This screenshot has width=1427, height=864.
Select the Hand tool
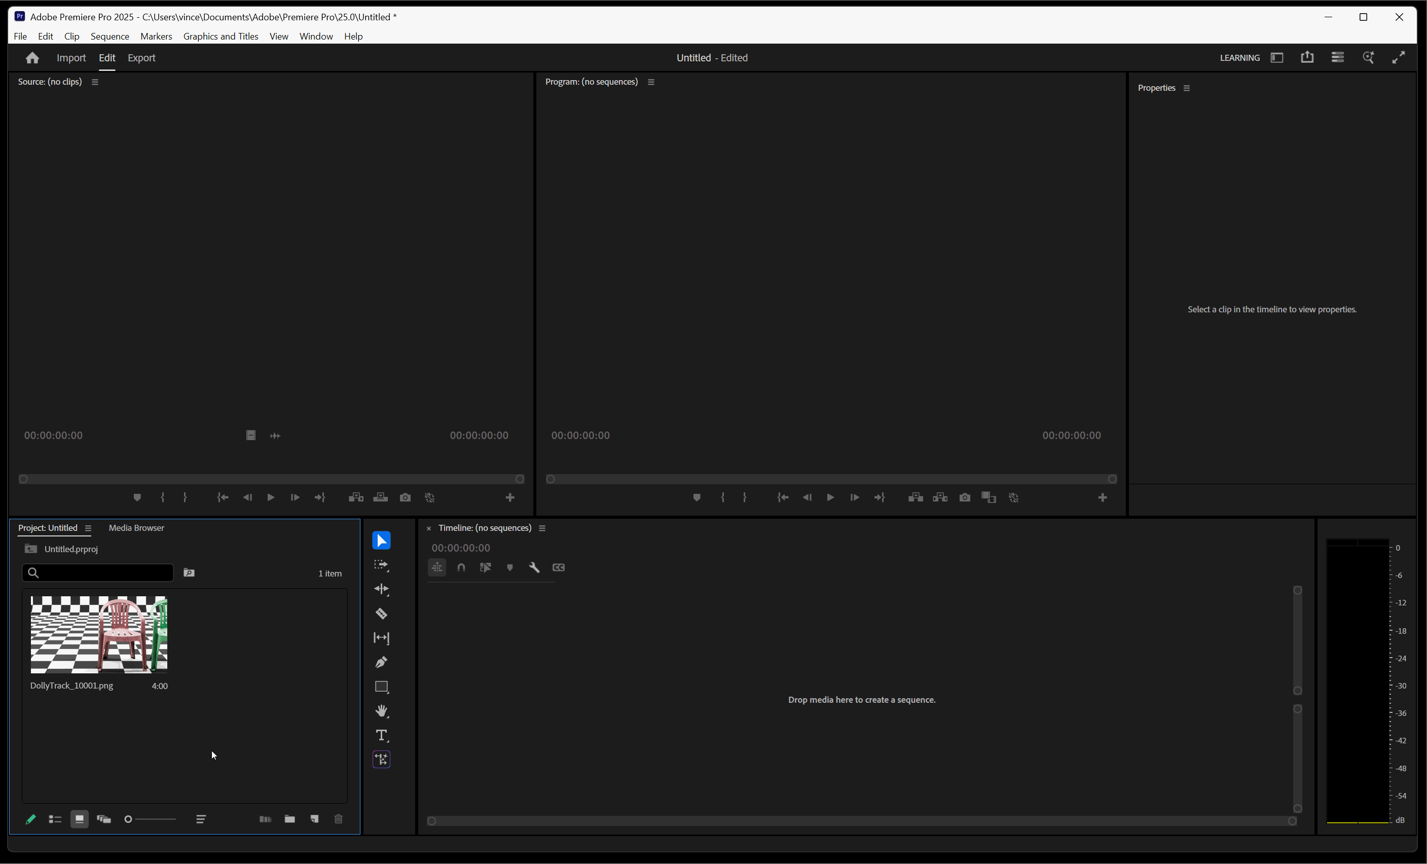click(381, 711)
